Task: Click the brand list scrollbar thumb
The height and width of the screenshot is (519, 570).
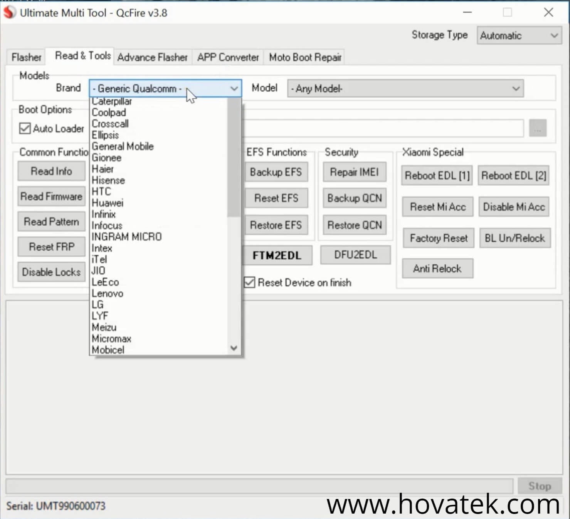Action: (x=234, y=157)
